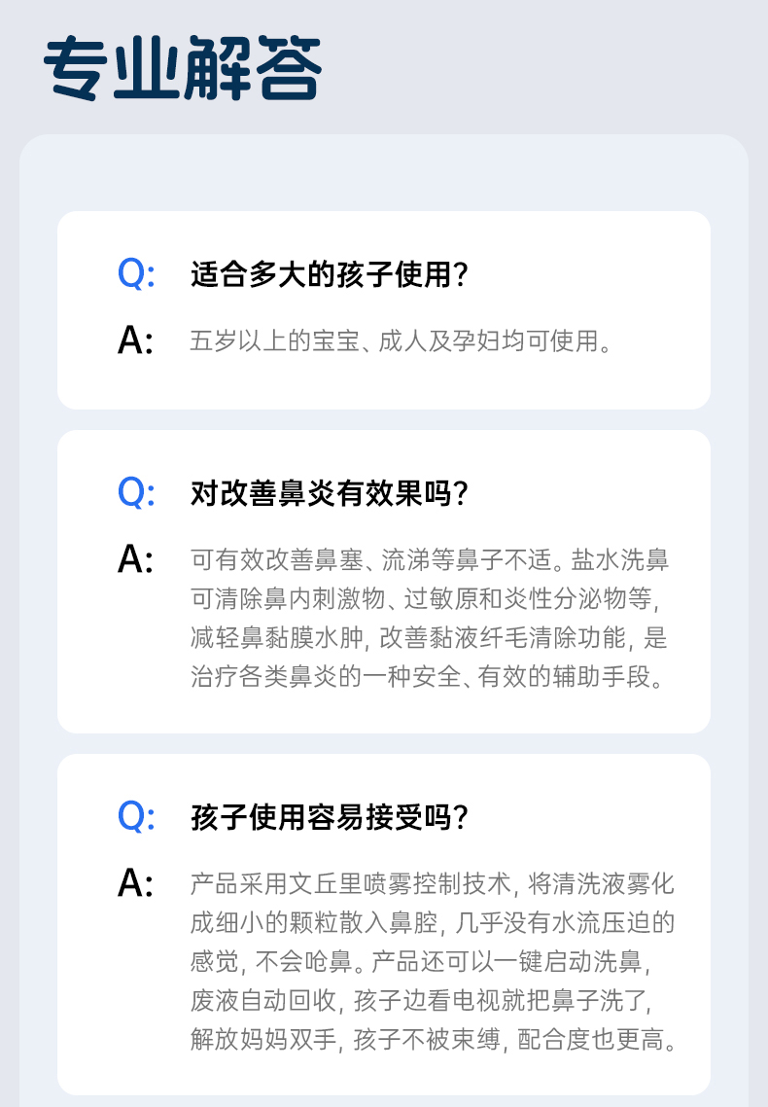Click the blue Q: label beside 适合多大的孩子使用
This screenshot has height=1107, width=768.
tap(136, 274)
